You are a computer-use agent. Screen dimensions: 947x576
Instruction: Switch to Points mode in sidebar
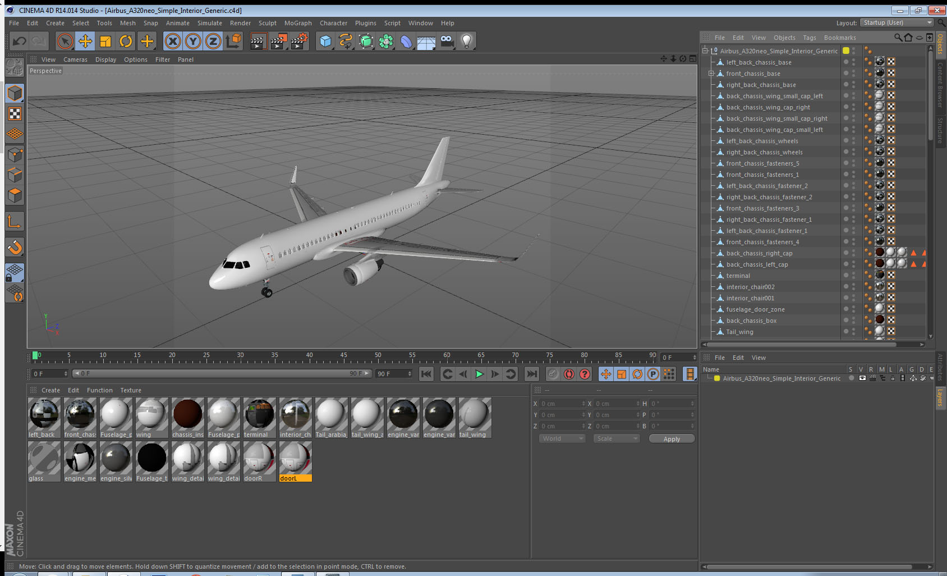coord(15,154)
